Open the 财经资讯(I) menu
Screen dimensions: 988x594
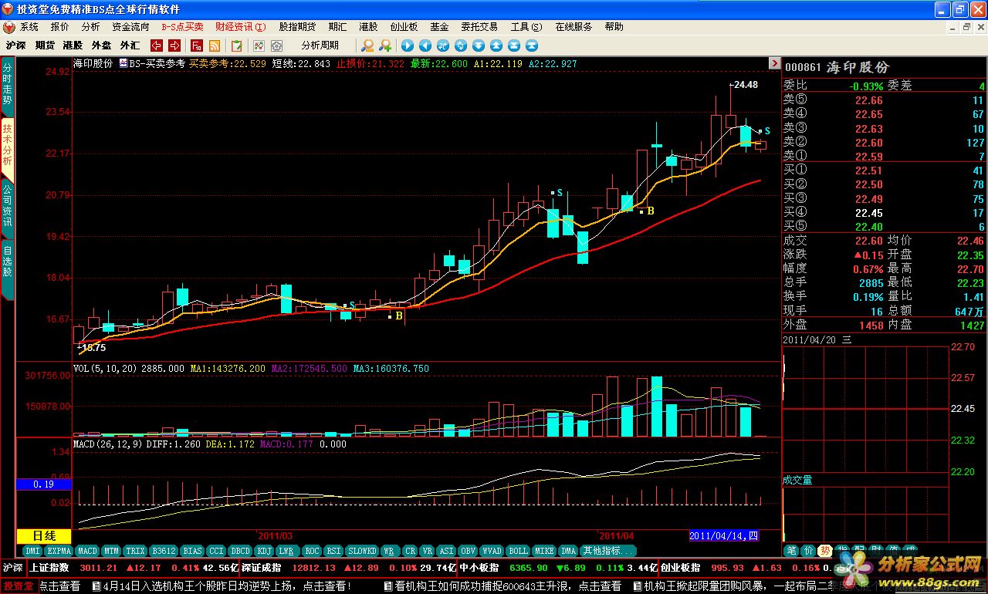tap(240, 27)
